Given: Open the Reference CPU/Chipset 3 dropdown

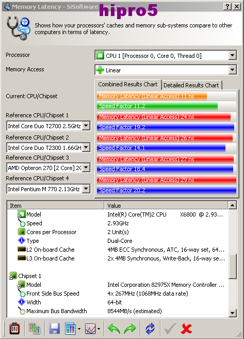Looking at the screenshot, I should coord(86,167).
